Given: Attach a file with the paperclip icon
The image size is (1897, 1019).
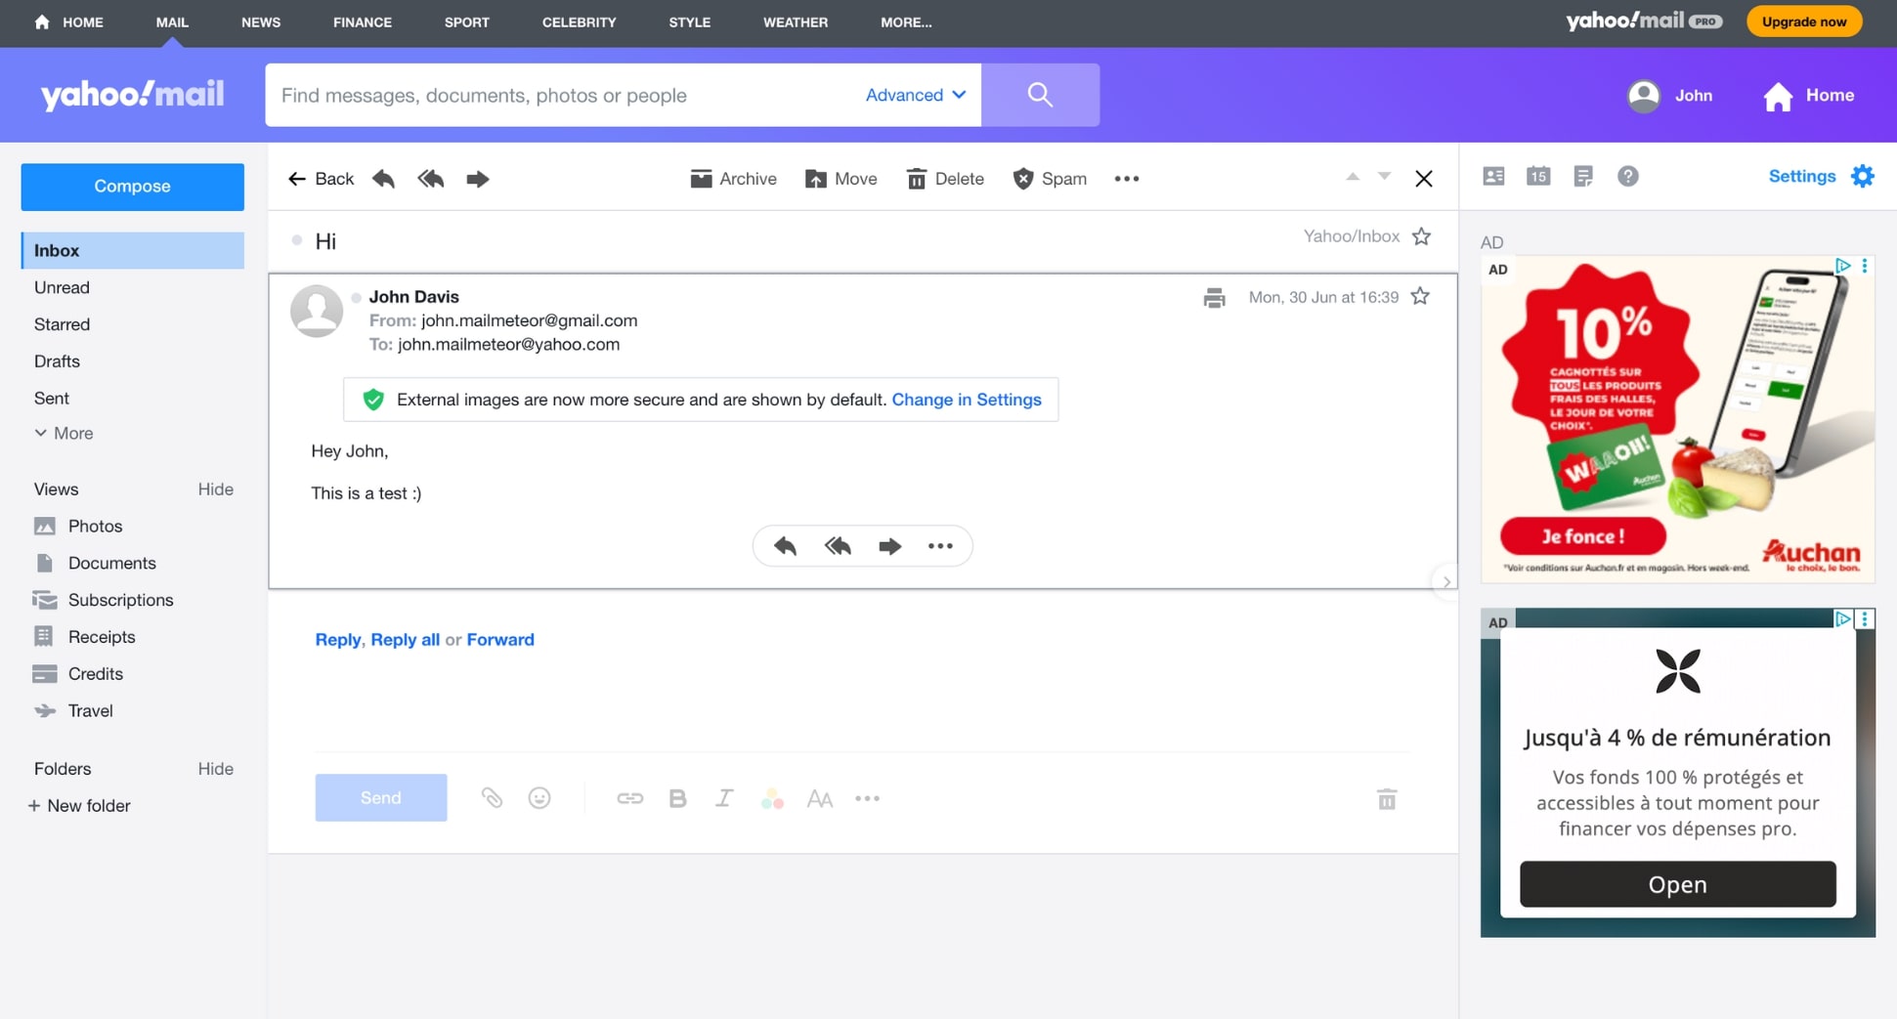Looking at the screenshot, I should pos(492,797).
